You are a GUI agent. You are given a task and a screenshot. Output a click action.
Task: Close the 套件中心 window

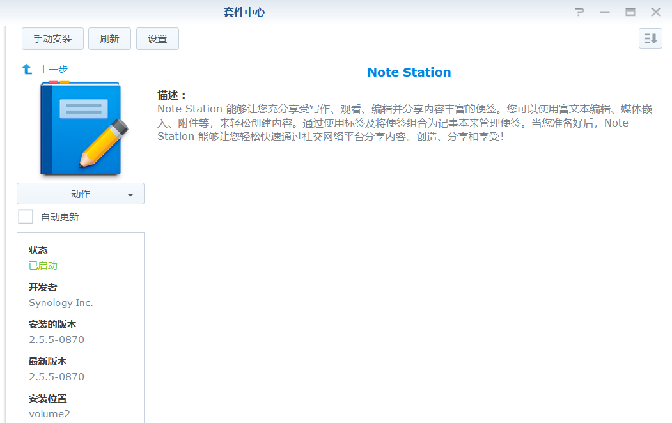[656, 12]
